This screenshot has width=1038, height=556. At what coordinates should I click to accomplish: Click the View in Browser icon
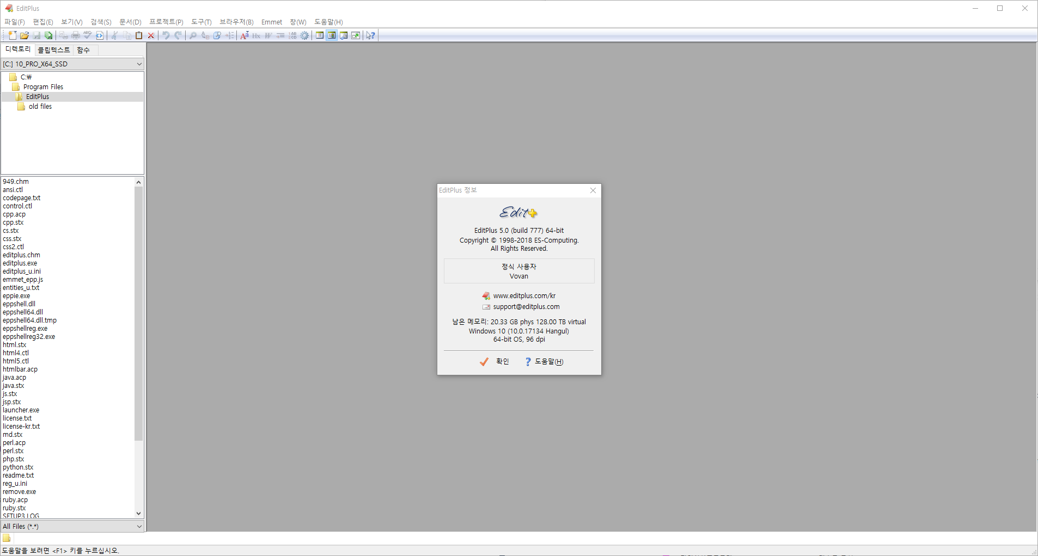coord(100,35)
